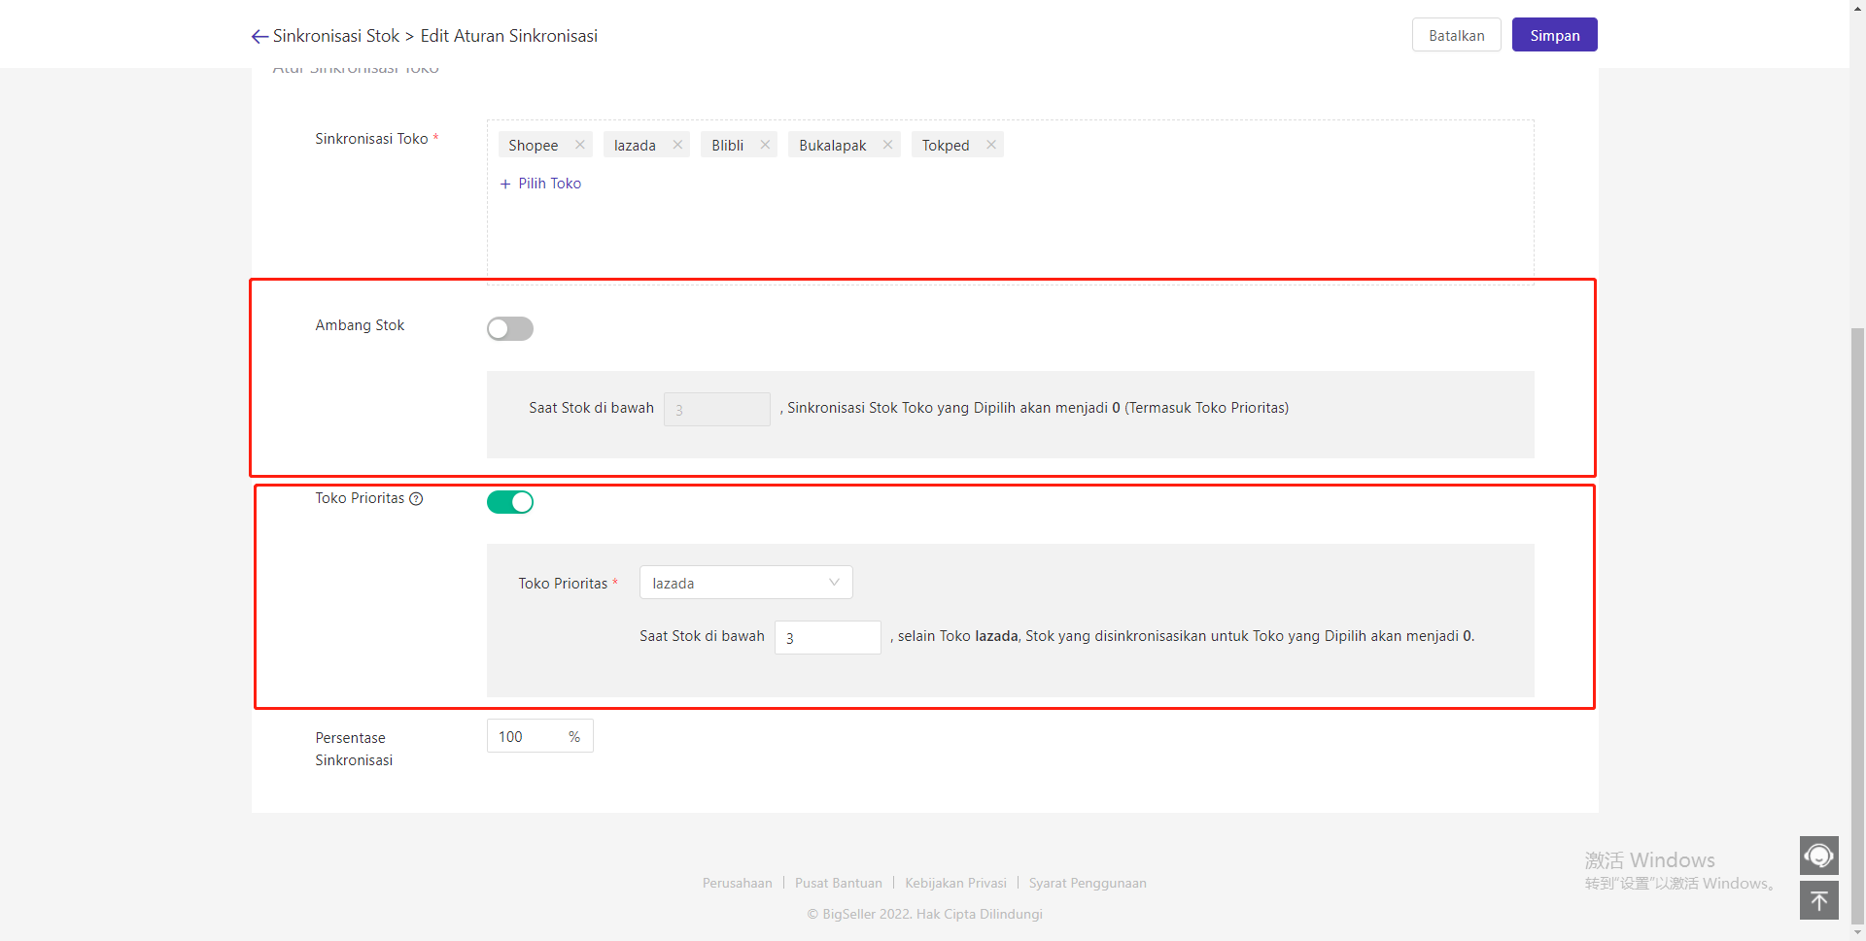Expand the Toko Prioritas lazada dropdown
This screenshot has width=1866, height=941.
(x=745, y=583)
